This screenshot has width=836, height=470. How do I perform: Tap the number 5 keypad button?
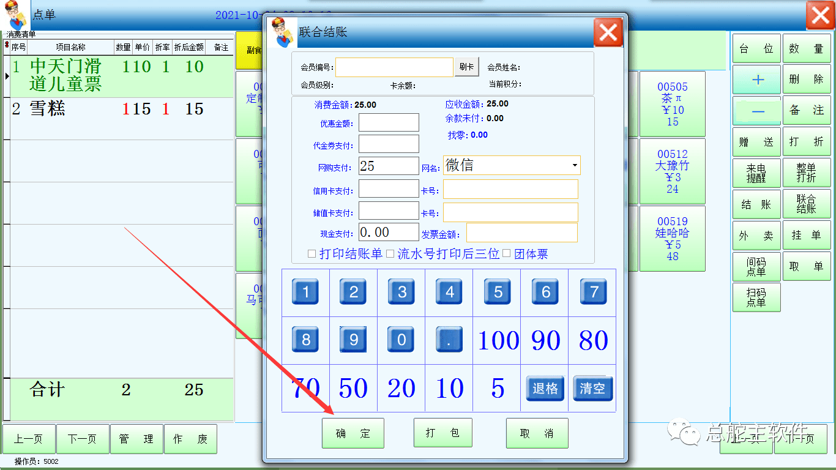498,292
